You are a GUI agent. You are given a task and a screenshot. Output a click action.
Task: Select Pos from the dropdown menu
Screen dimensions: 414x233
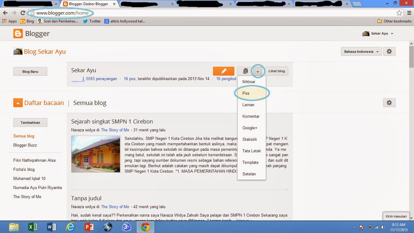[x=252, y=93]
